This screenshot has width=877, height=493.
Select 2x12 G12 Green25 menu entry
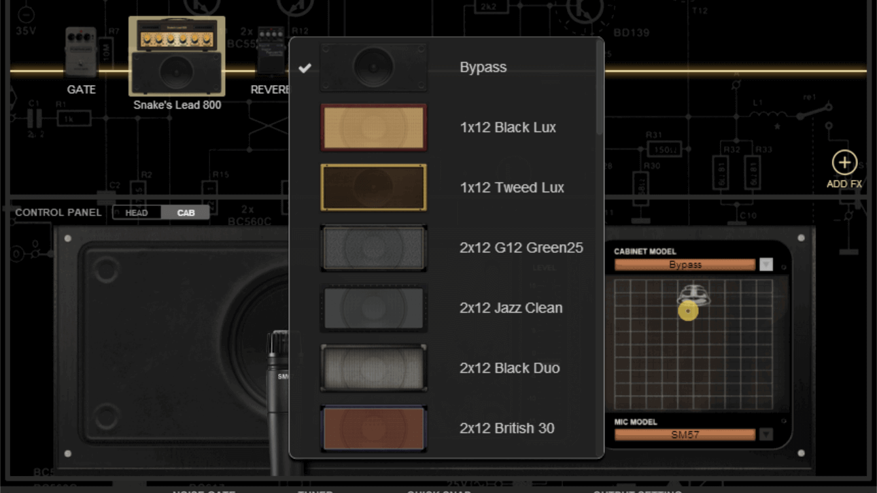point(521,248)
